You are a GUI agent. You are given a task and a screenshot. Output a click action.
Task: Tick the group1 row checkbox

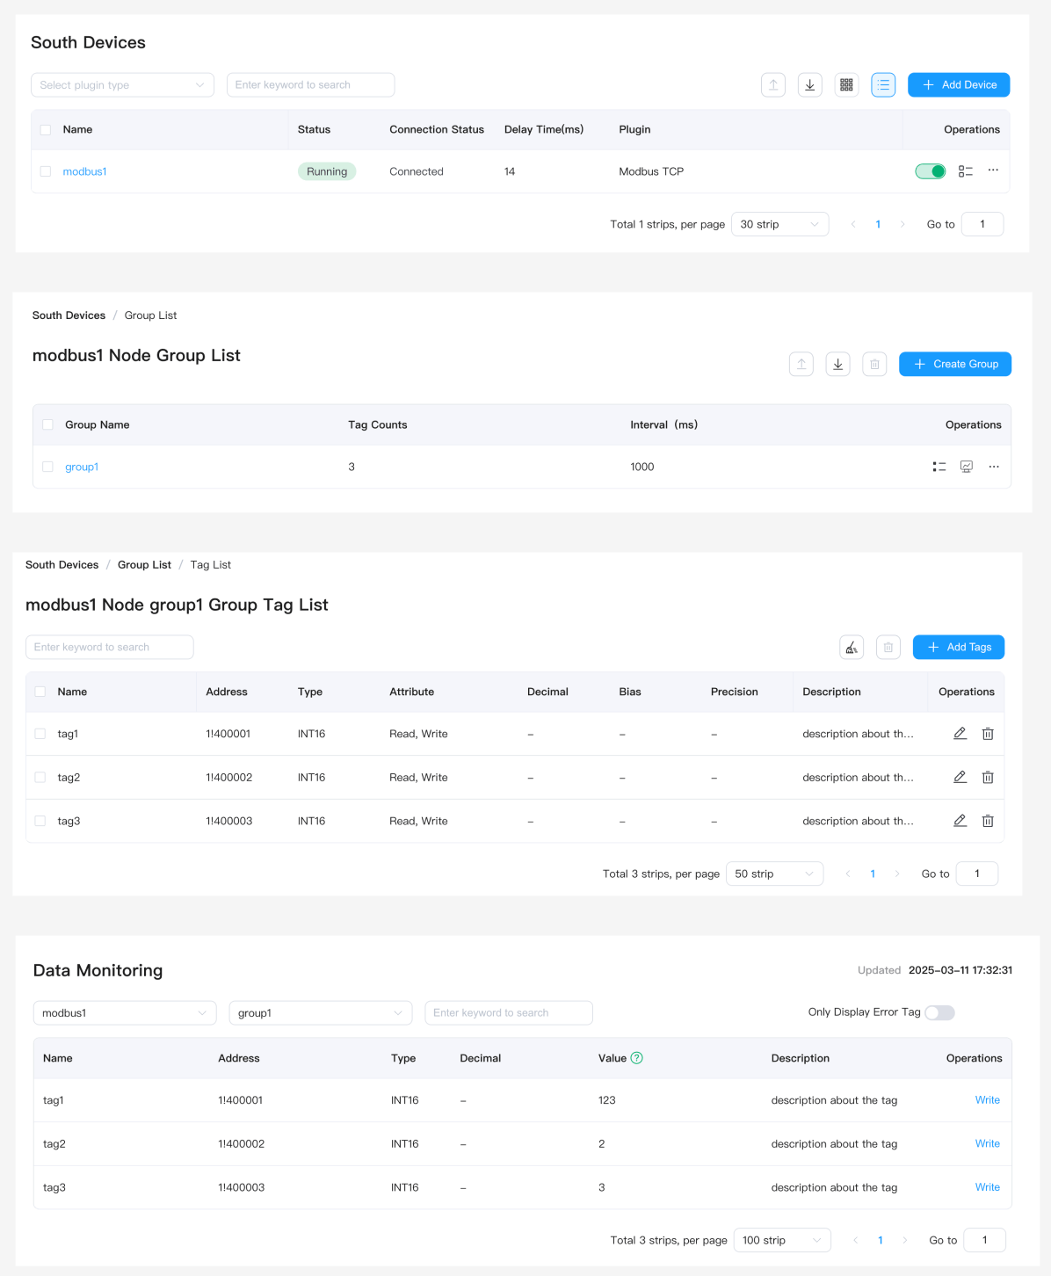[x=48, y=467]
